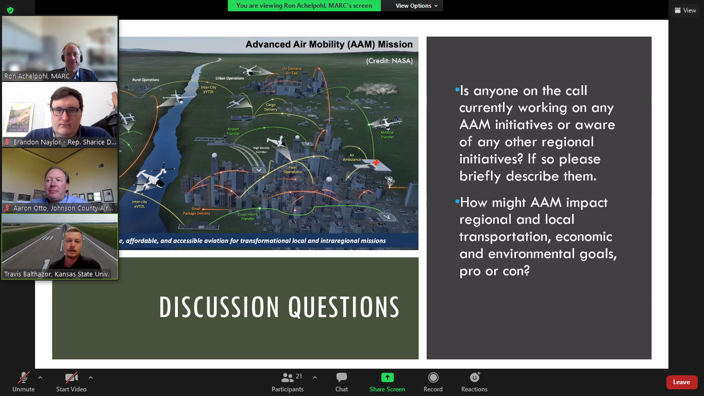This screenshot has height=396, width=704.
Task: Click the green Share Screen button
Action: coord(387,382)
